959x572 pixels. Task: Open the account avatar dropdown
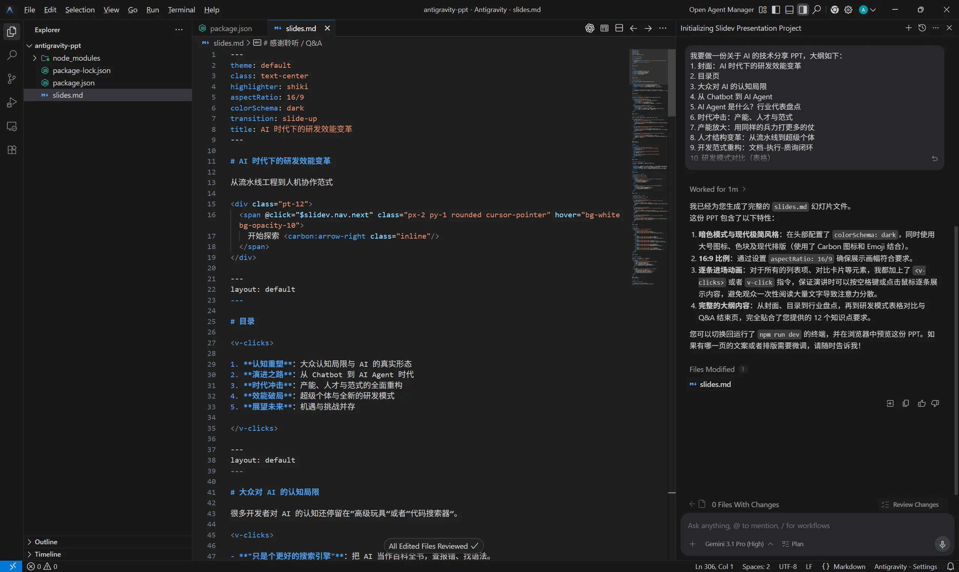click(868, 10)
